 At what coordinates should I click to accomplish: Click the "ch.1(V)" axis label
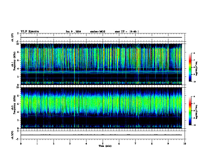[x=12, y=37]
